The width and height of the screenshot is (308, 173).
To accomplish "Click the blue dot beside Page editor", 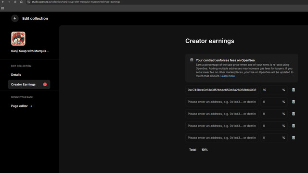I will [31, 106].
